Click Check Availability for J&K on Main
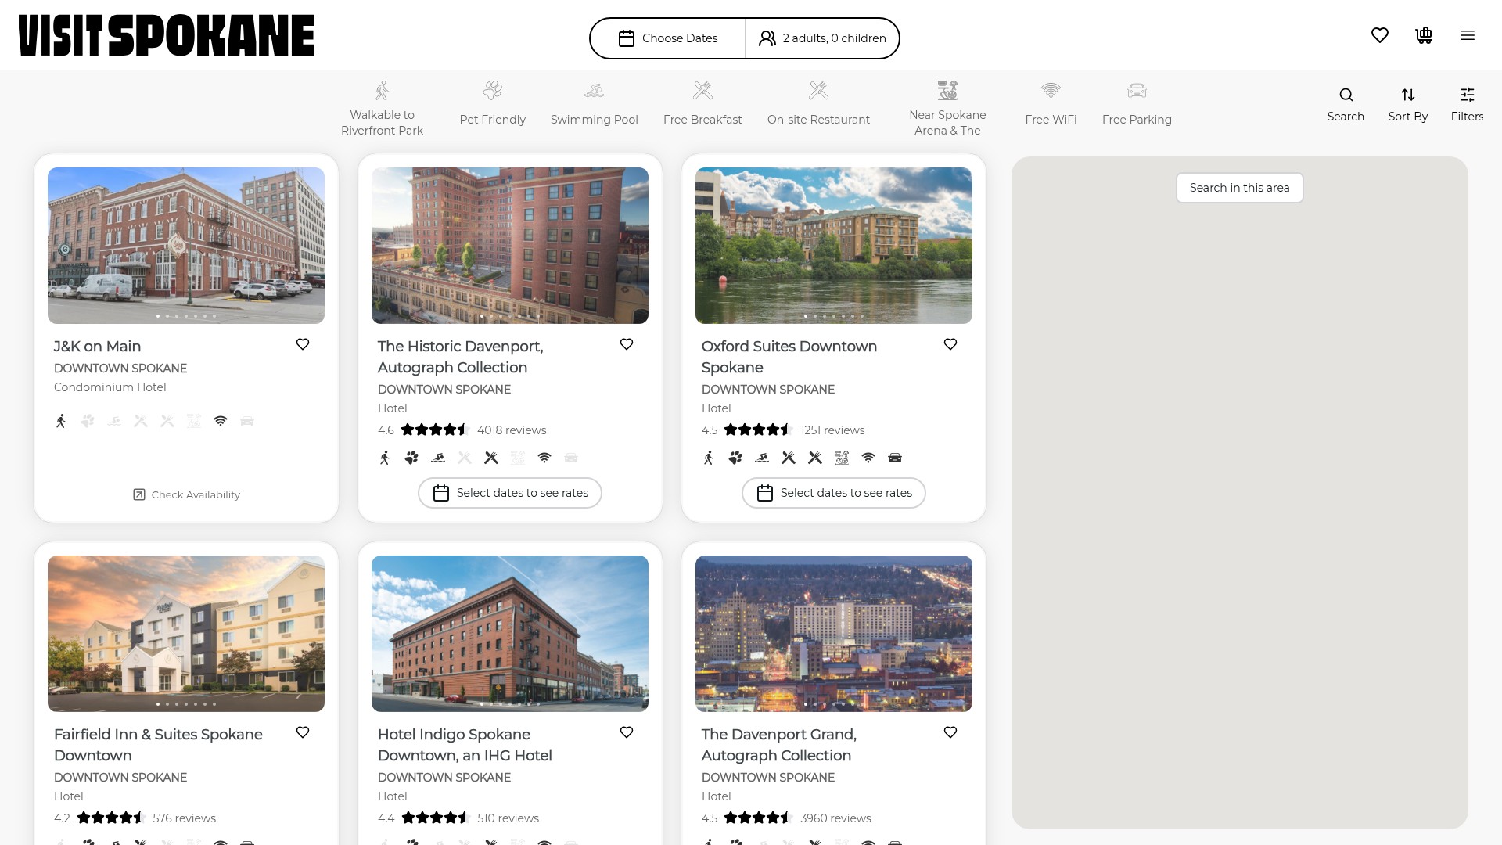The height and width of the screenshot is (845, 1502). pyautogui.click(x=186, y=494)
